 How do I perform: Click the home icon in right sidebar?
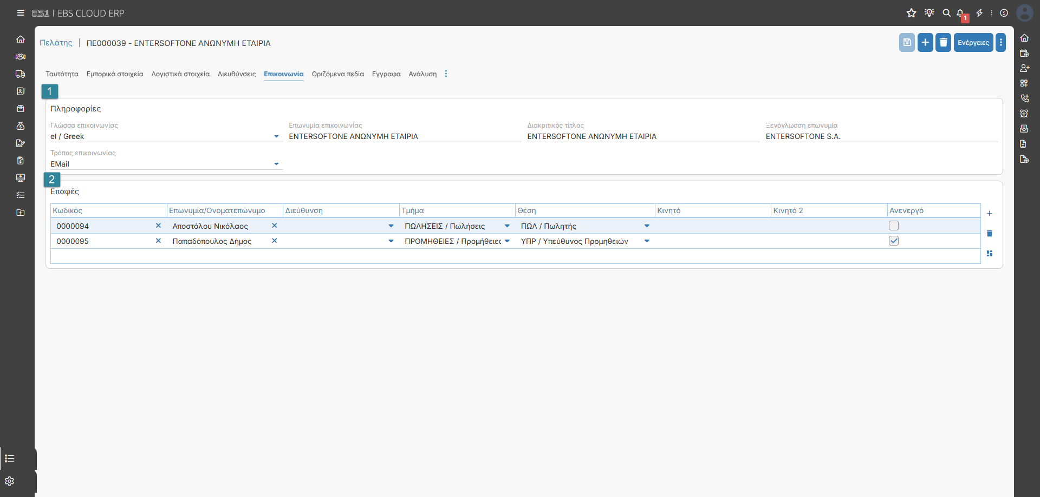coord(1024,38)
